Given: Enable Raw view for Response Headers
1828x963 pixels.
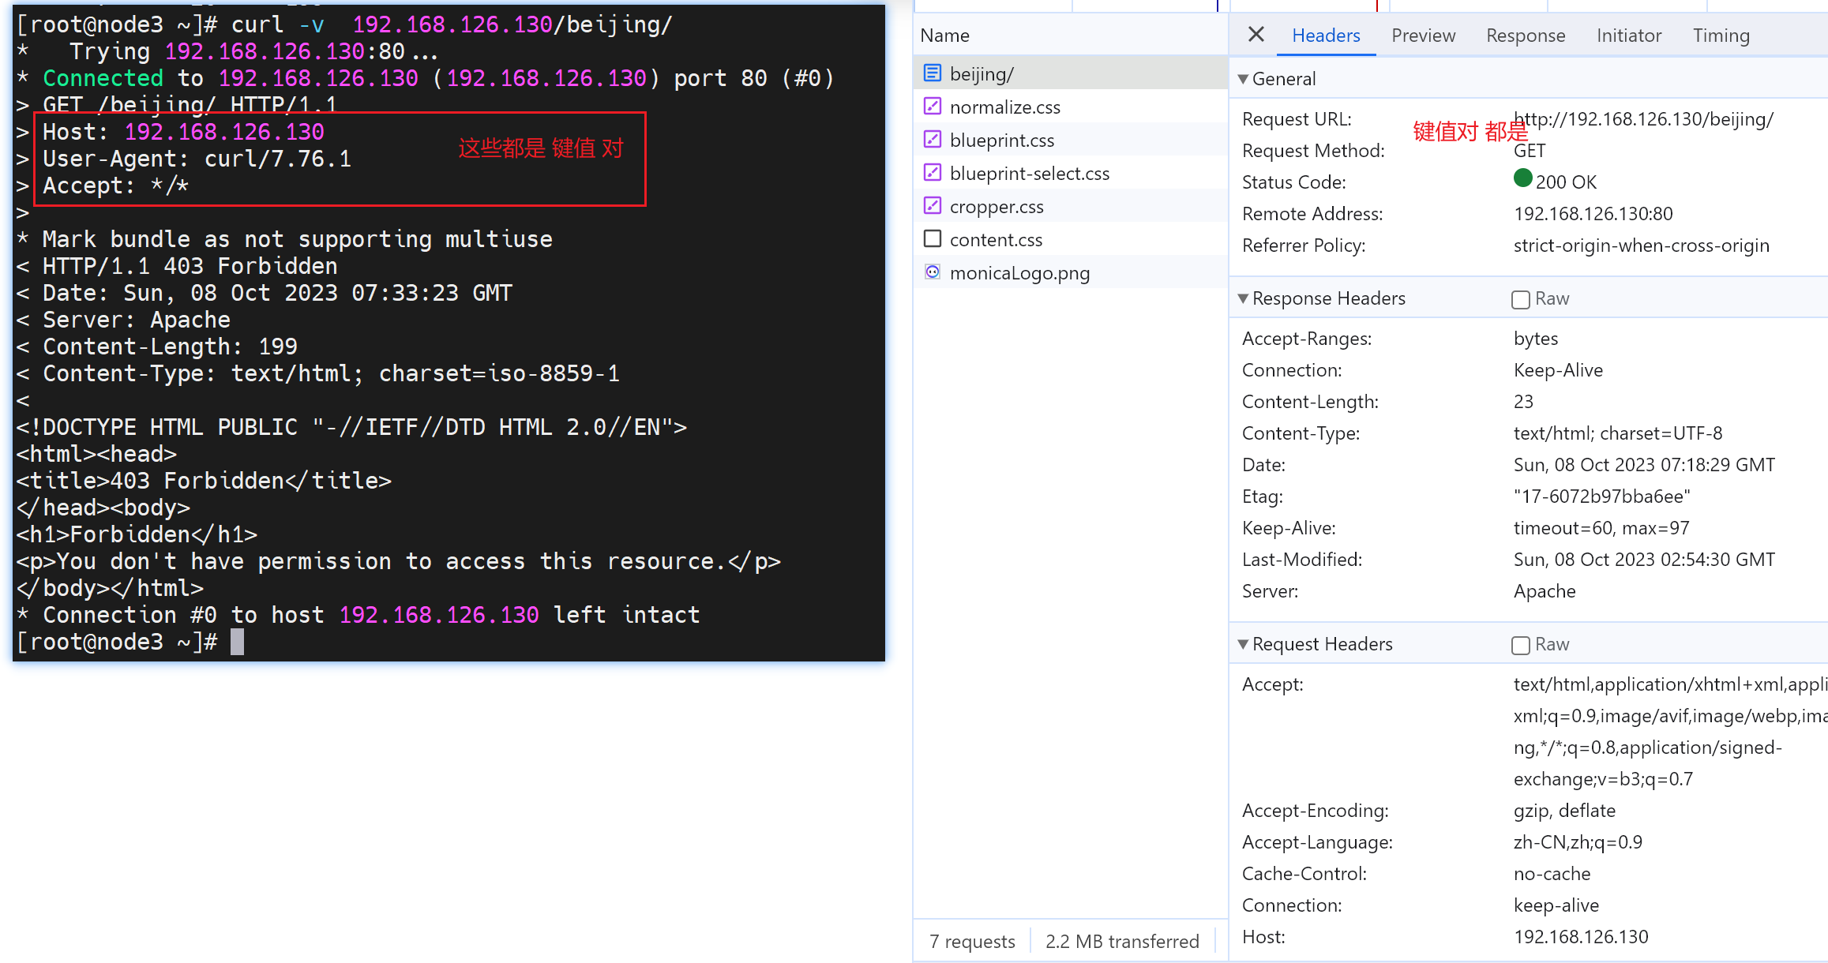Looking at the screenshot, I should tap(1521, 299).
